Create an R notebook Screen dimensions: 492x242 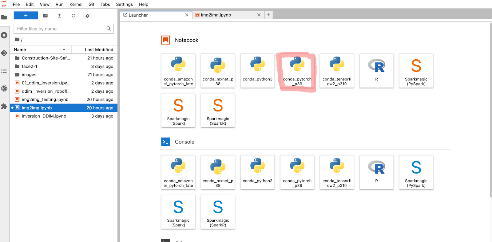377,71
